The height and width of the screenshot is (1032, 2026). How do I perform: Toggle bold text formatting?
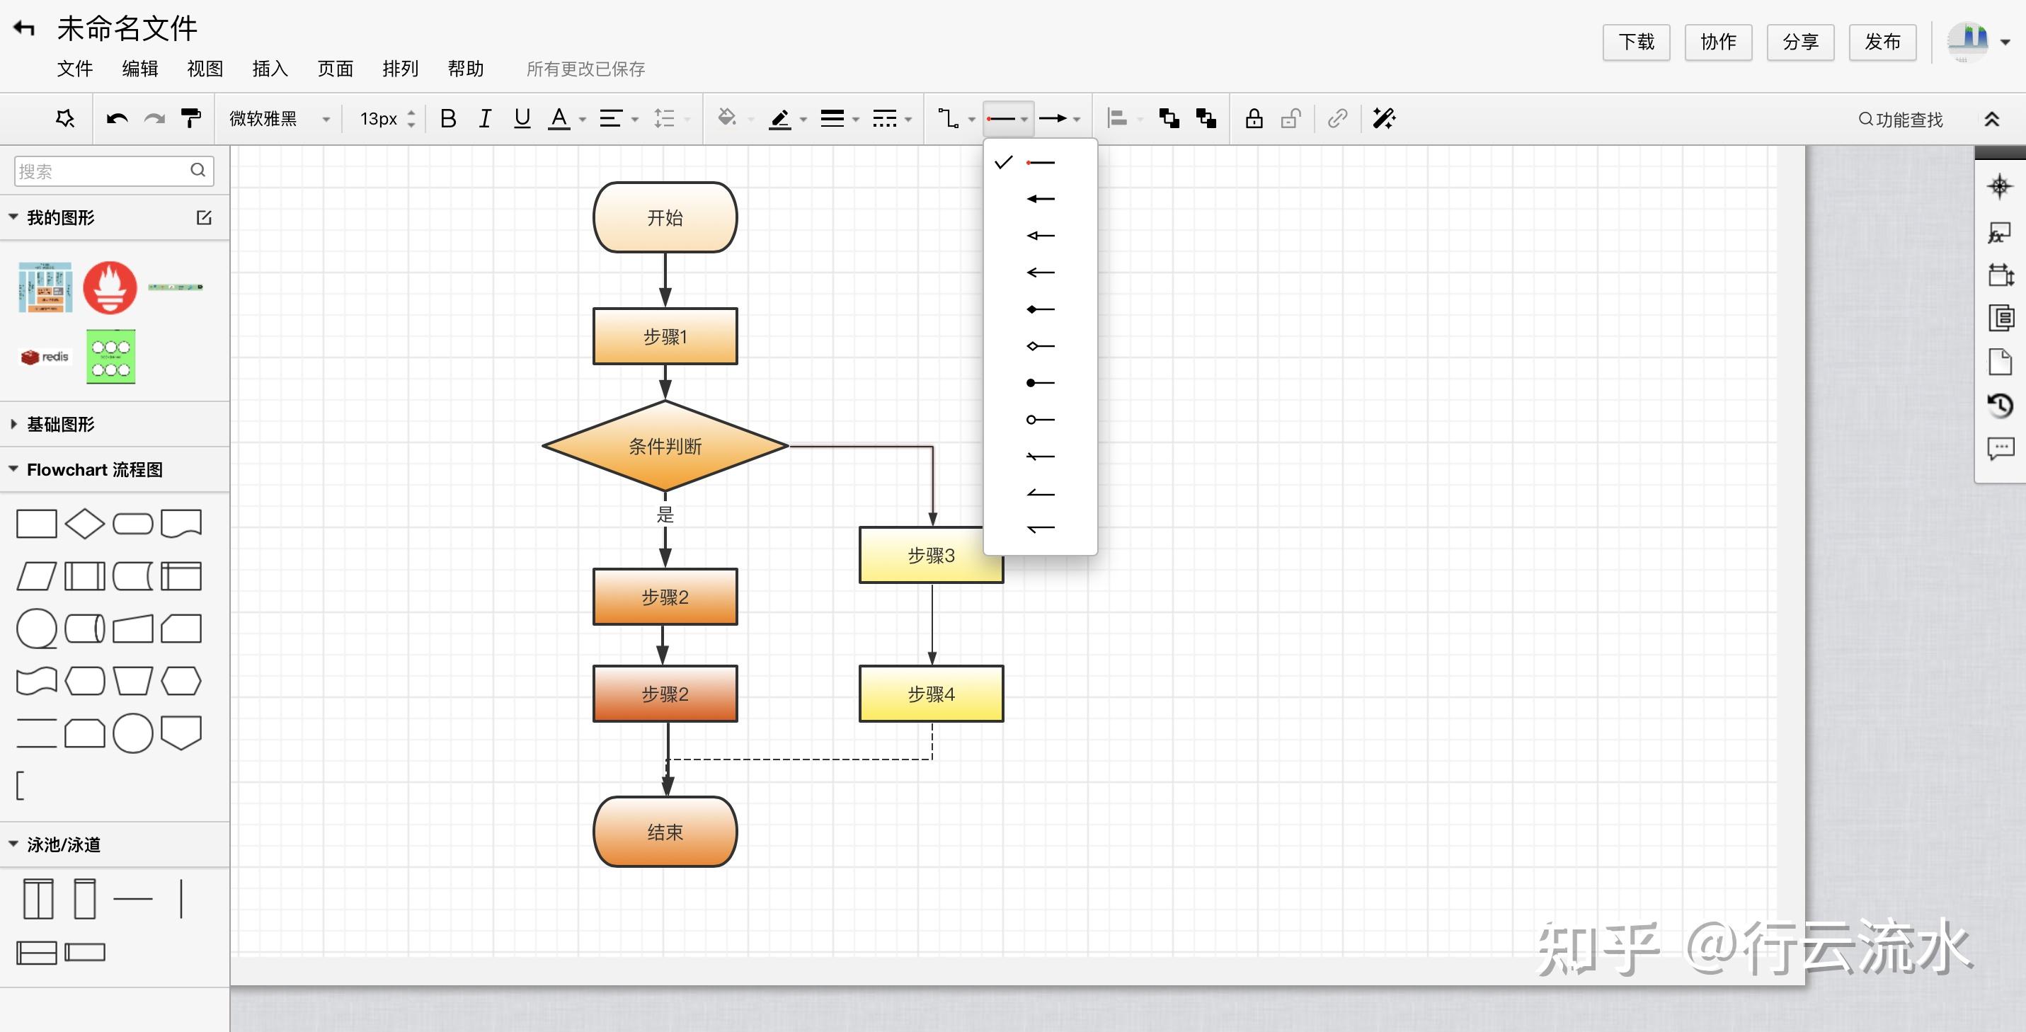point(447,119)
